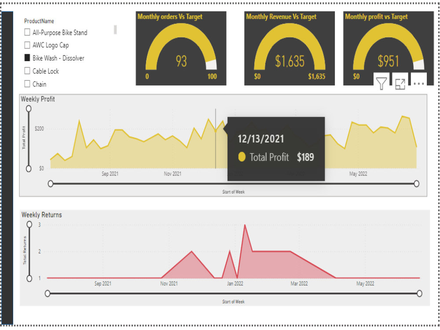Viewport: 440px width, 330px height.
Task: Click the Total Returns peak in January 2022
Action: point(245,225)
